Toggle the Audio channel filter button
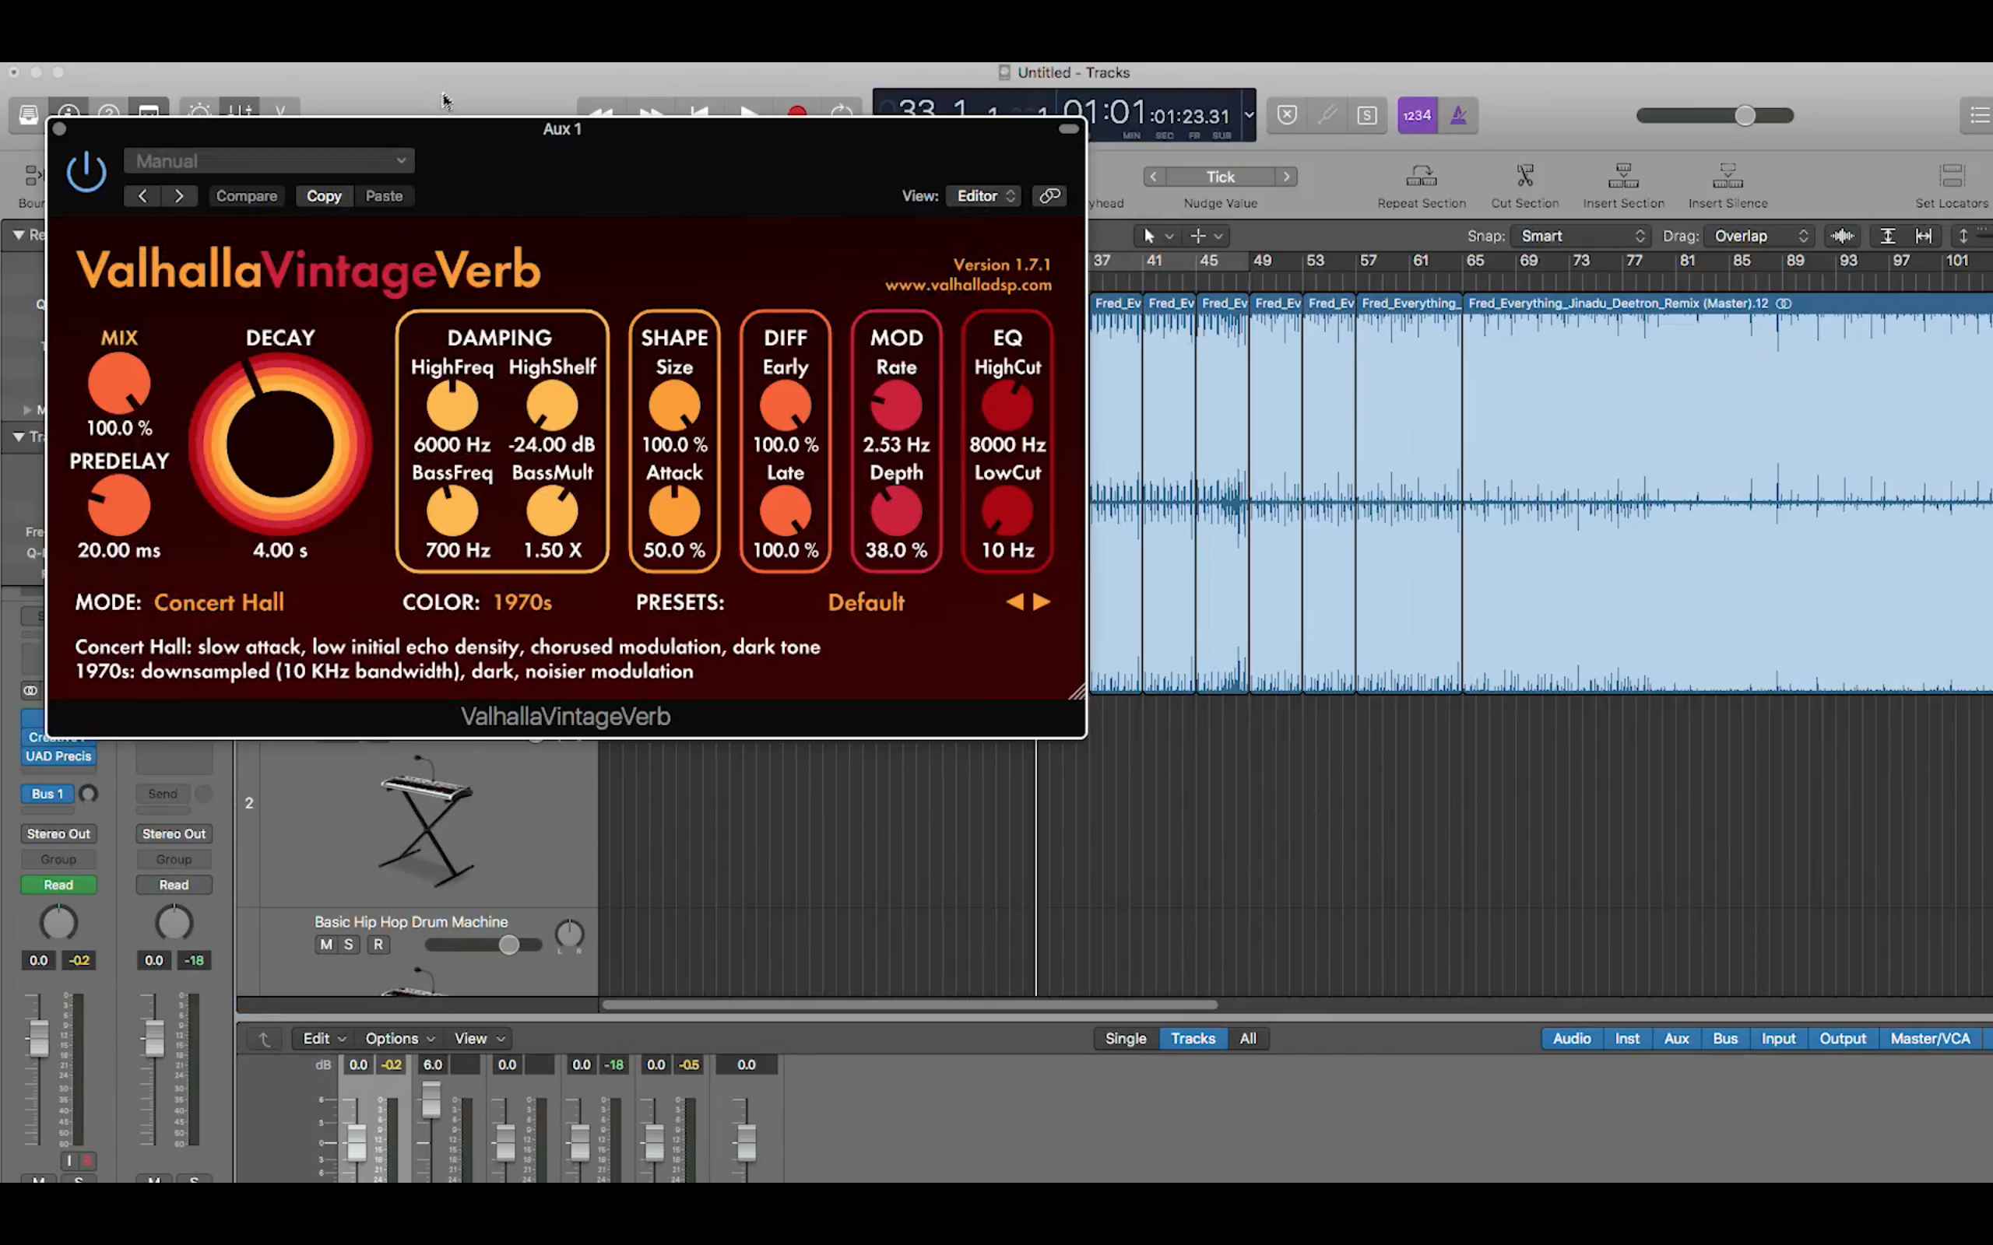The height and width of the screenshot is (1245, 1993). coord(1571,1038)
